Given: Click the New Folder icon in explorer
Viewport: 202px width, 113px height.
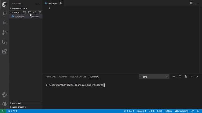Looking at the screenshot, I should coord(30,12).
